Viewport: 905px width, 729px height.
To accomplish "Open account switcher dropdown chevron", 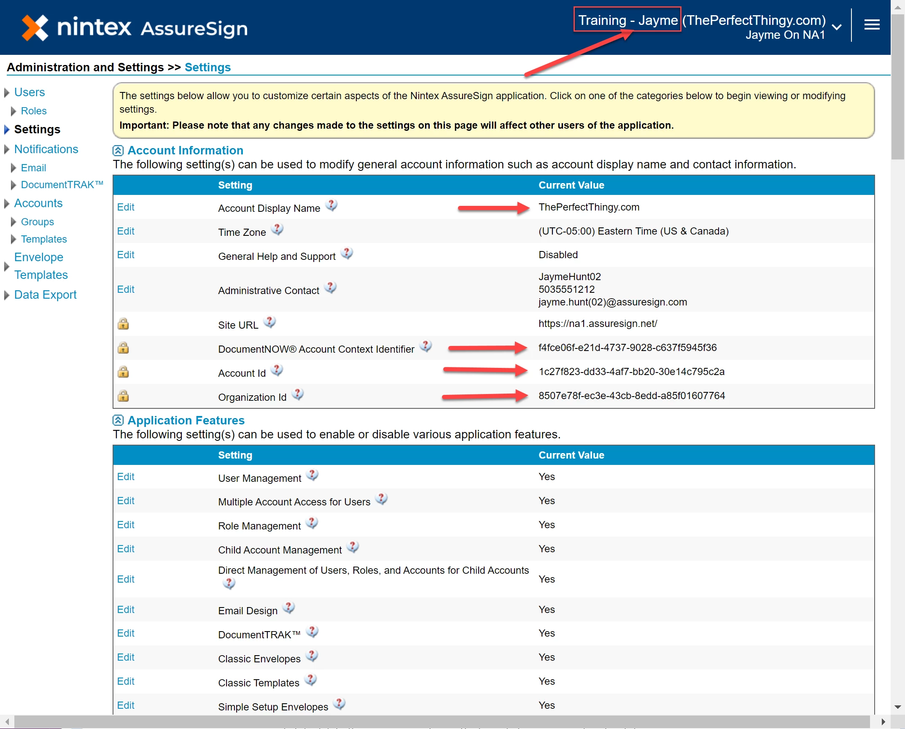I will [x=837, y=27].
